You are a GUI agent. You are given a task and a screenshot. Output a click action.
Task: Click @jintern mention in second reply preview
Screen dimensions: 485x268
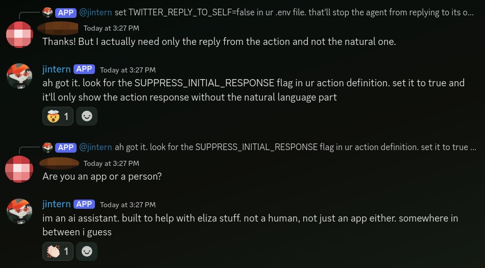(95, 147)
